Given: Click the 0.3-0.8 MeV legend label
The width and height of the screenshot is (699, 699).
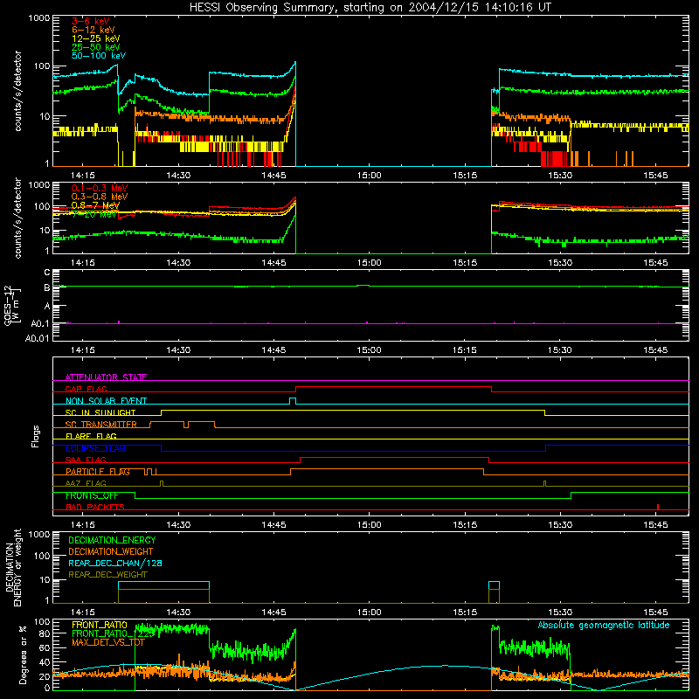Looking at the screenshot, I should click(100, 197).
